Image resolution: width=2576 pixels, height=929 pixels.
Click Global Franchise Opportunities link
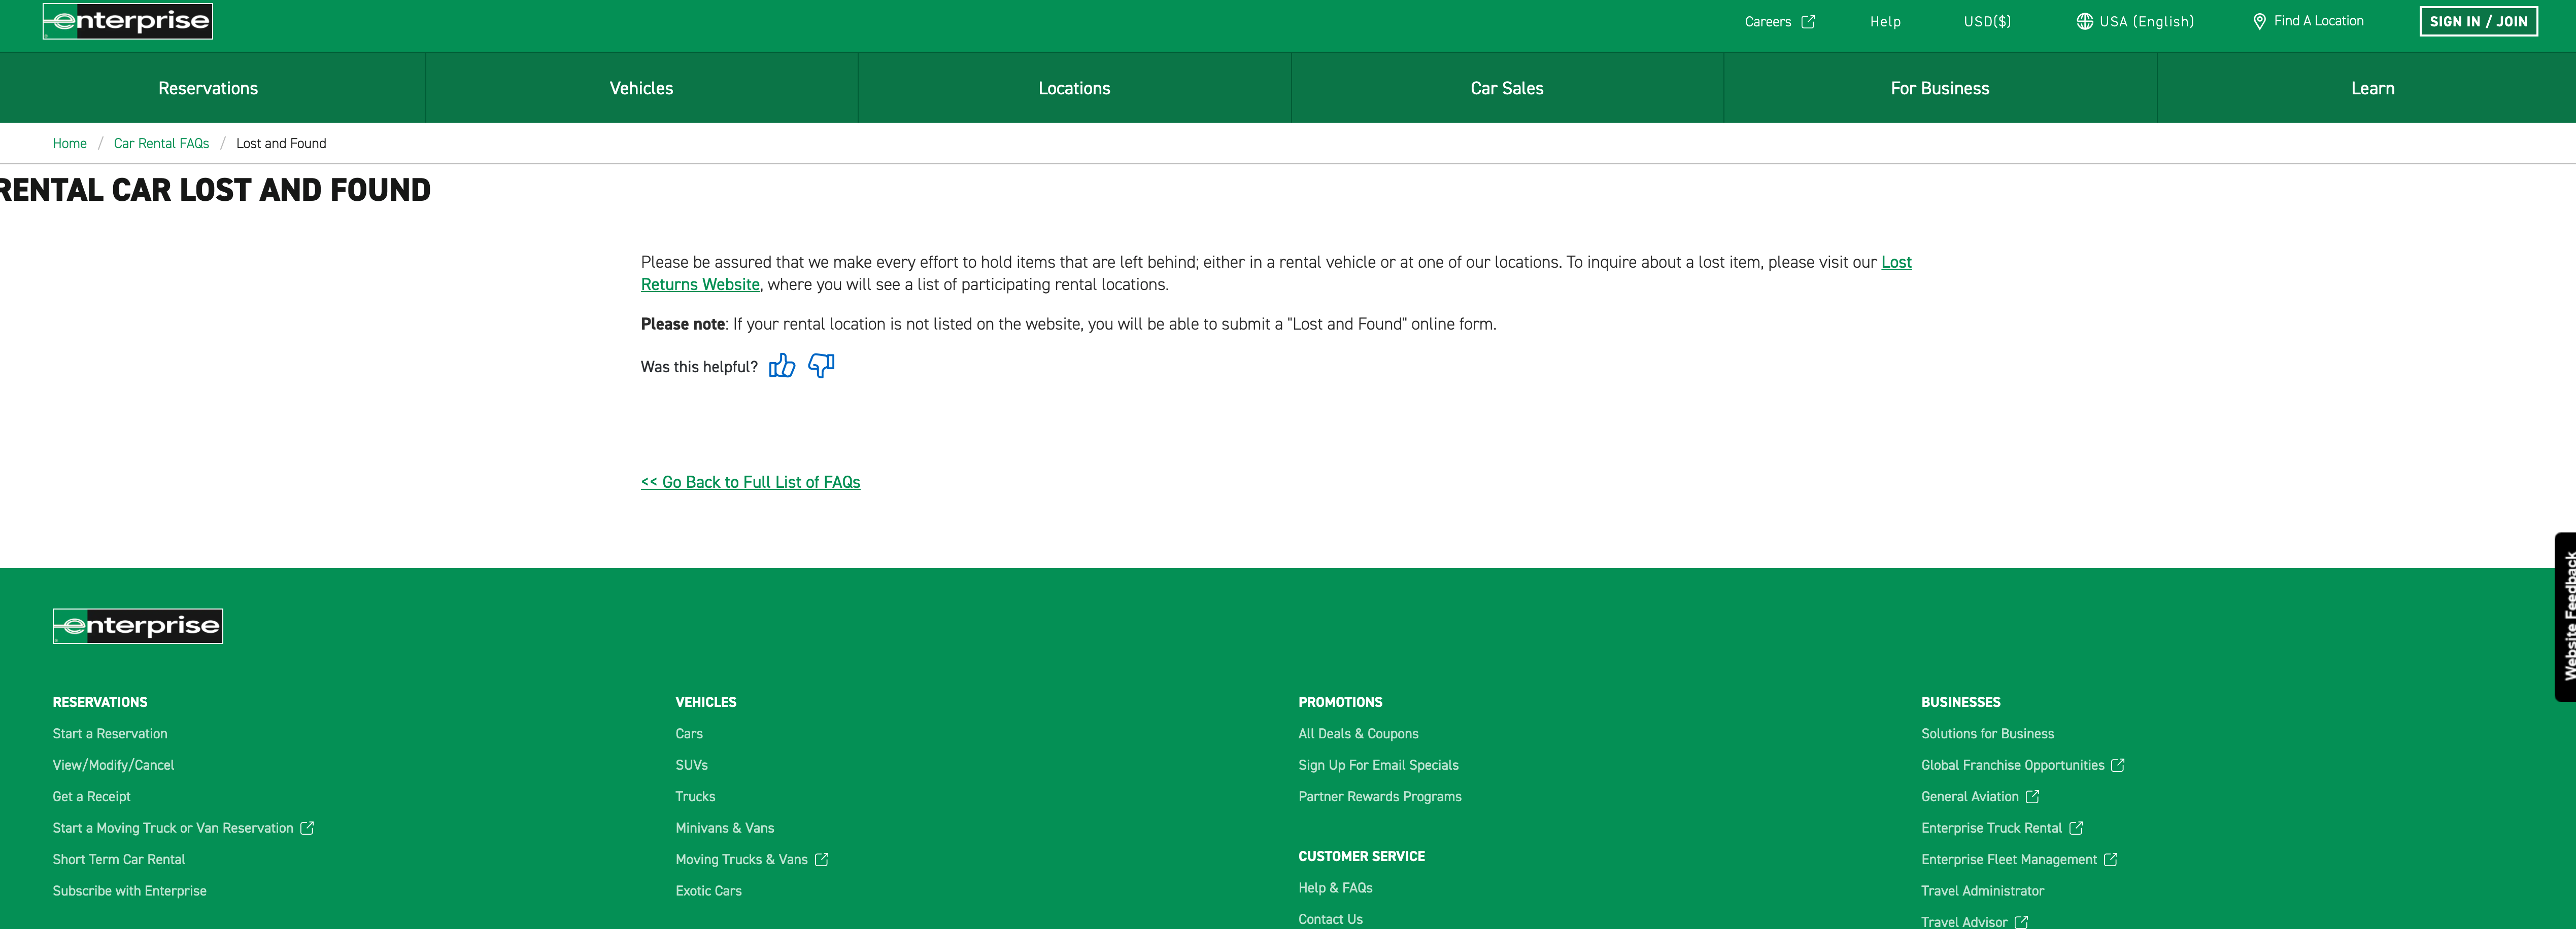coord(2012,765)
